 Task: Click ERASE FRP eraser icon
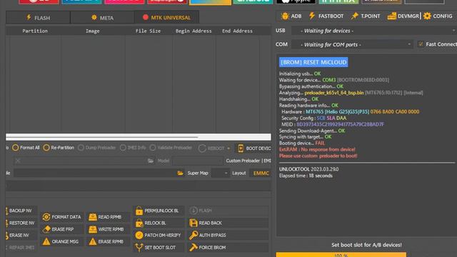(x=46, y=229)
